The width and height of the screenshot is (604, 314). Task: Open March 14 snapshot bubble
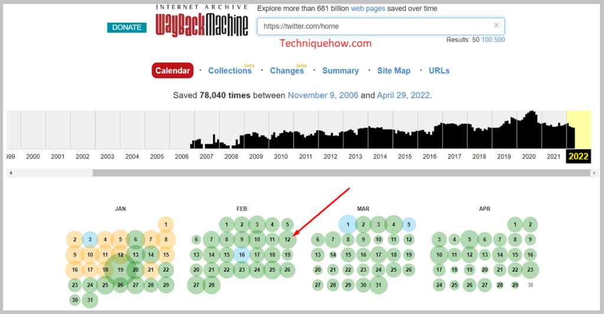tap(333, 255)
